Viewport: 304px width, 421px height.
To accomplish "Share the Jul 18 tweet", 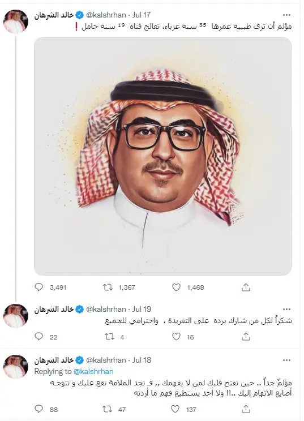I will pos(246,409).
